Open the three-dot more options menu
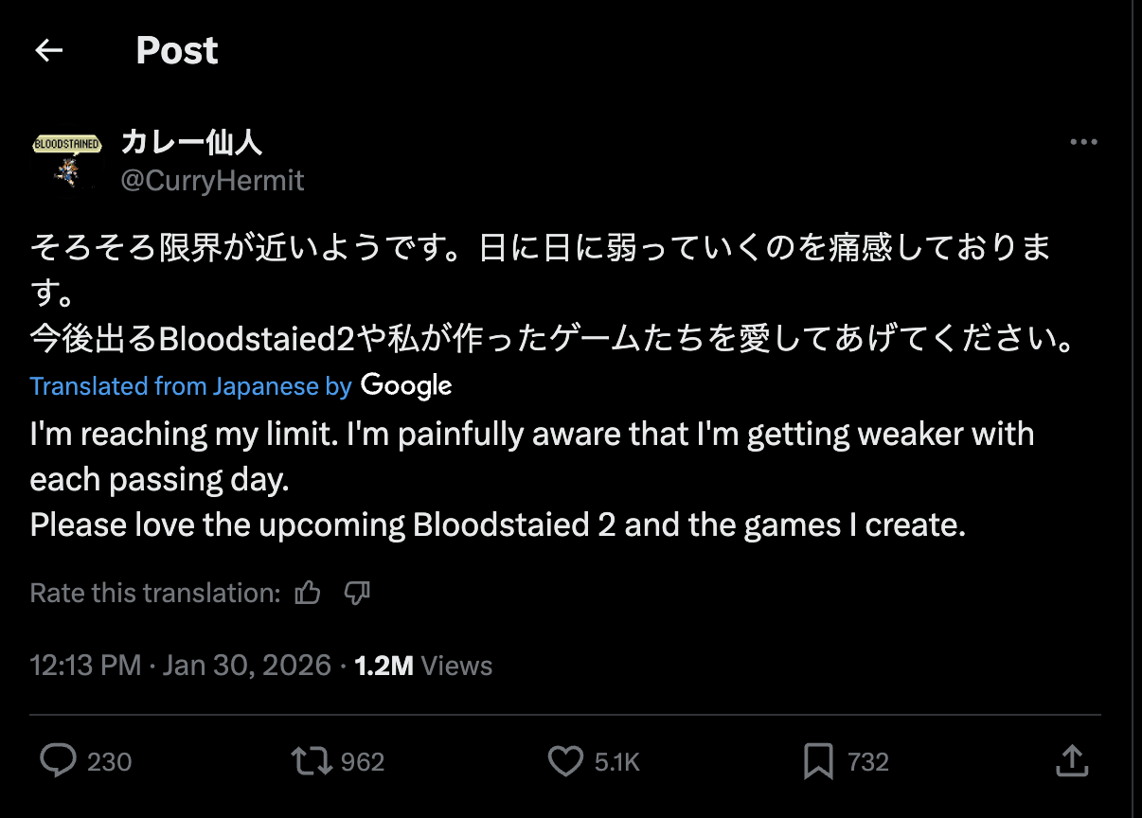The width and height of the screenshot is (1142, 818). click(x=1082, y=143)
